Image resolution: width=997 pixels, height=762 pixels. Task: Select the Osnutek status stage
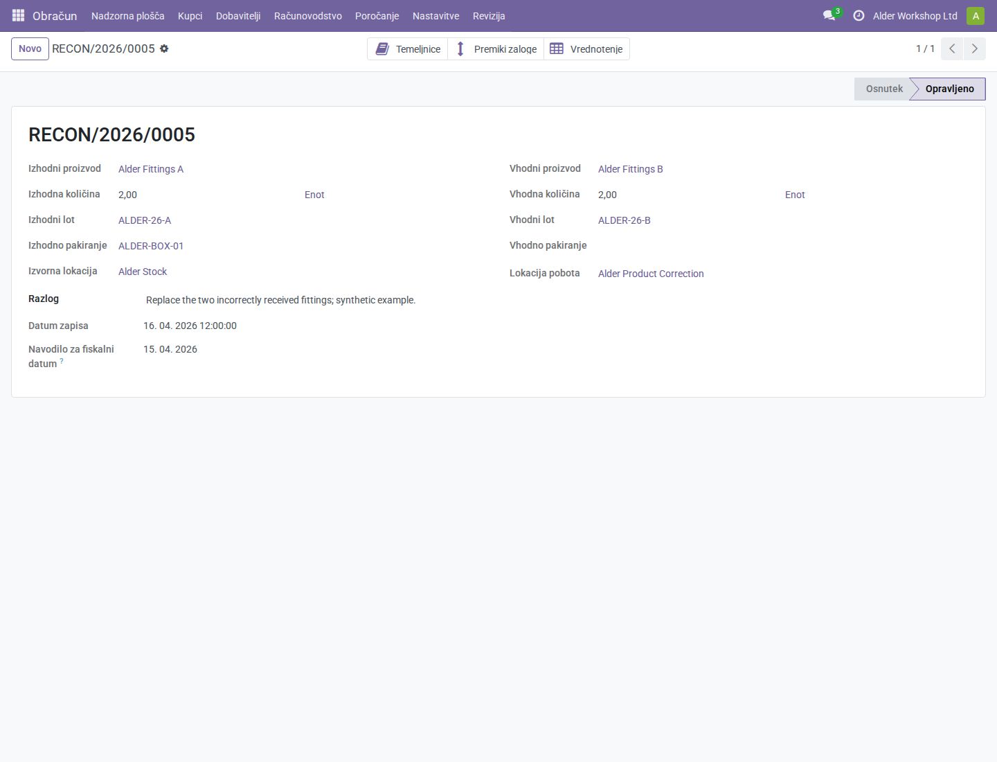883,89
